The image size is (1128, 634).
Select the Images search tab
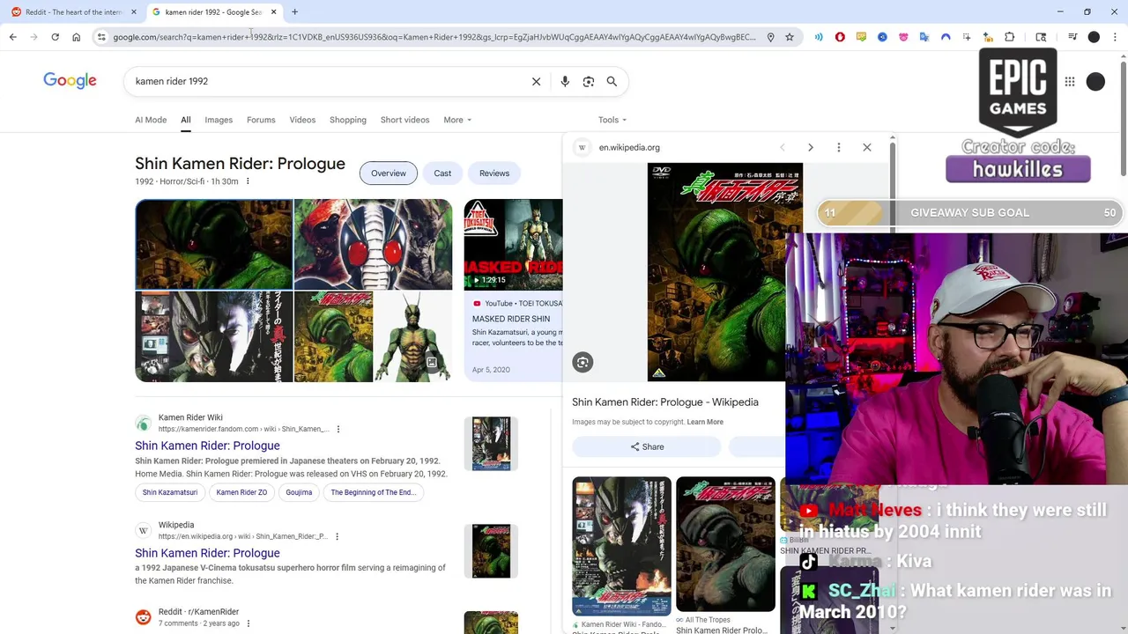tap(219, 120)
